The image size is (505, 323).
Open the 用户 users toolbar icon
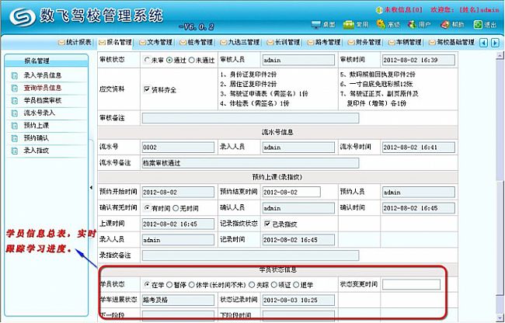[412, 24]
